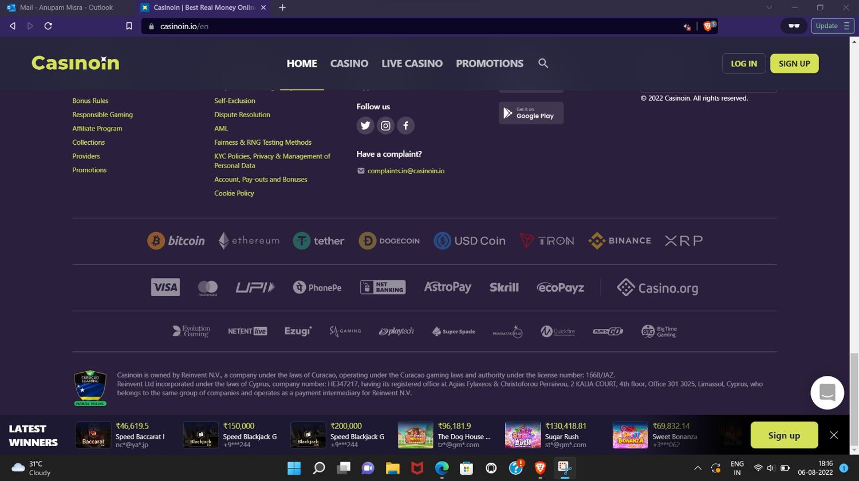The image size is (859, 481).
Task: Expand the tab search chevron in title bar
Action: 769,7
